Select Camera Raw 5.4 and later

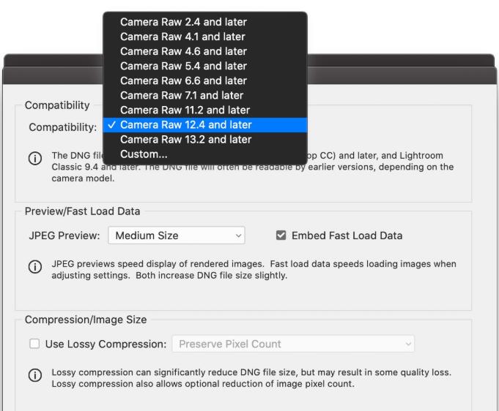coord(183,66)
